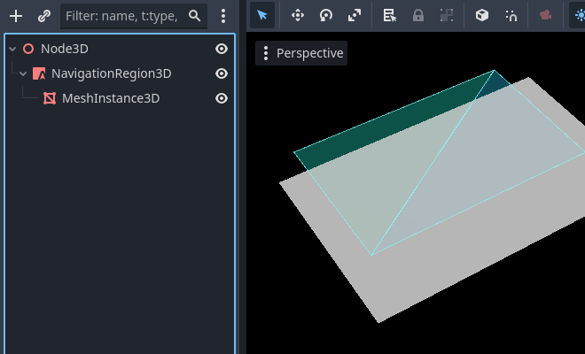Click the Instantiate Child Scene link icon
The image size is (585, 354).
pos(44,16)
